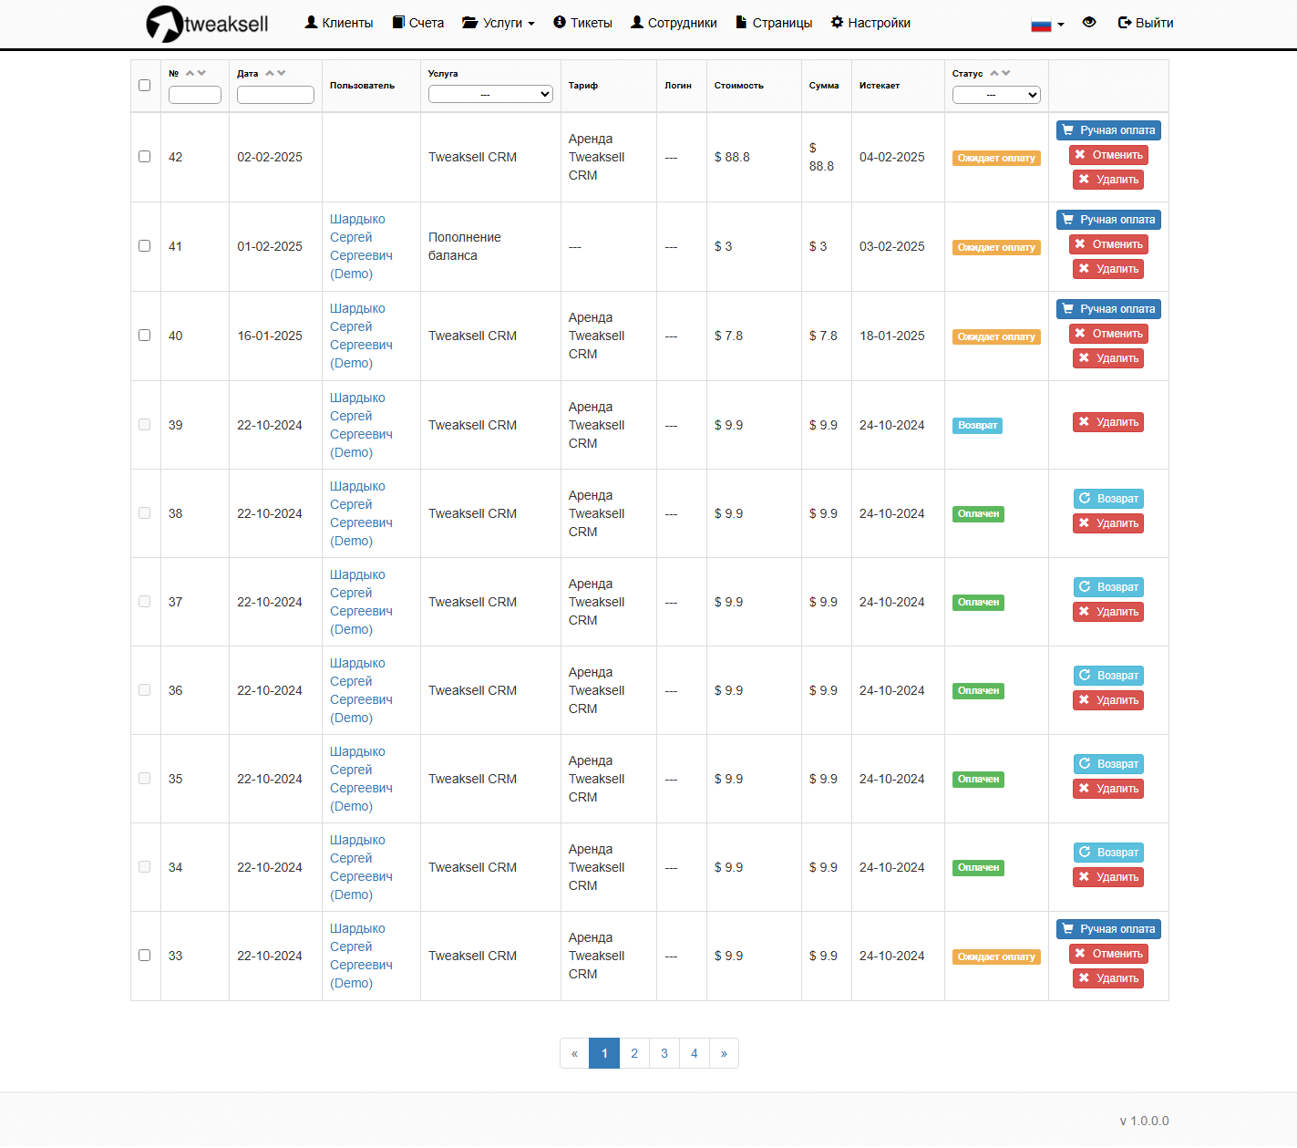Sort invoice number column ascending arrow
1297x1148 pixels.
[190, 73]
